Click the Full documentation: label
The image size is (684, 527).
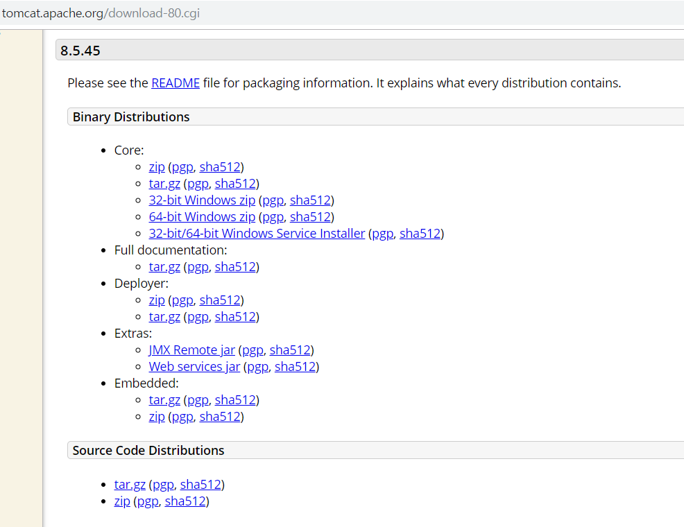[x=171, y=250]
